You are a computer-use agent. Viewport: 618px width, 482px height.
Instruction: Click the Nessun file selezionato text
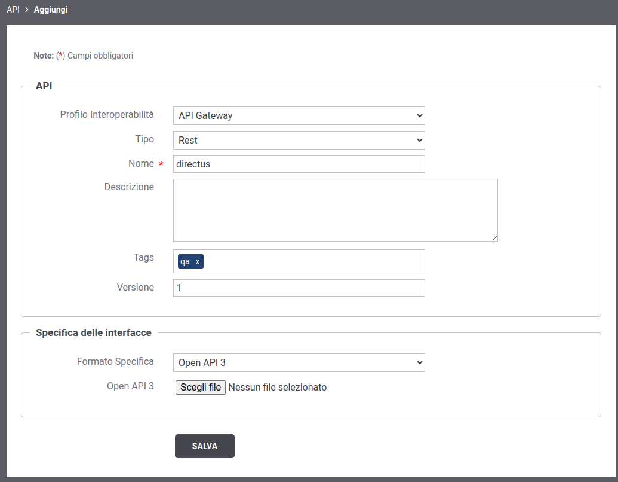[278, 388]
